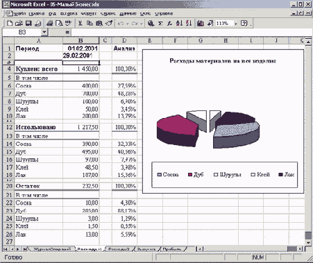Open the Chart Wizard icon
The image size is (313, 263).
coord(201,24)
